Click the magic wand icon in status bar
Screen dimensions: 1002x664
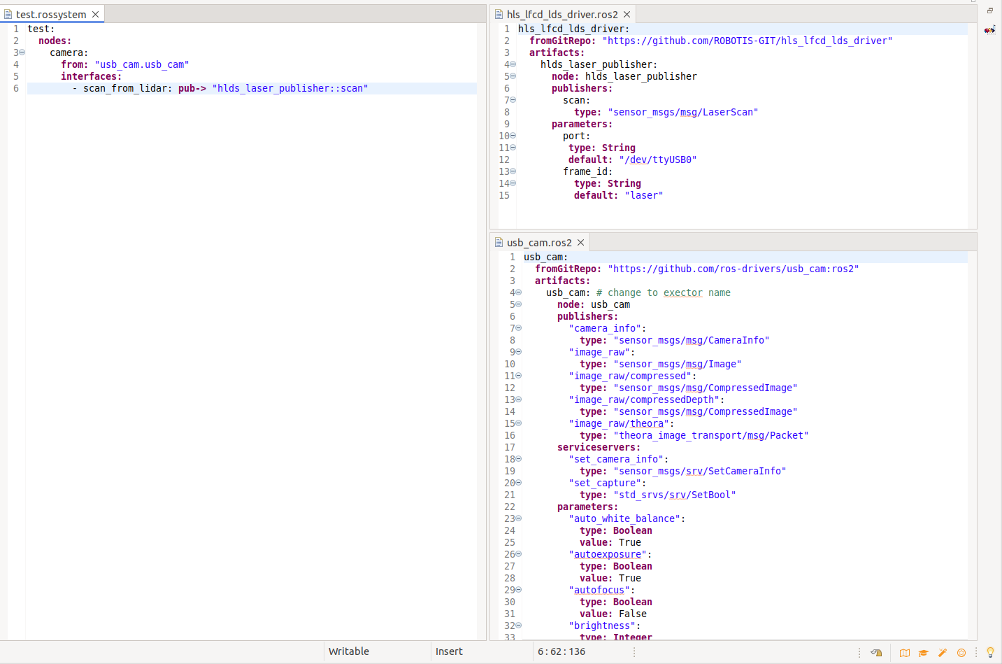pos(943,653)
